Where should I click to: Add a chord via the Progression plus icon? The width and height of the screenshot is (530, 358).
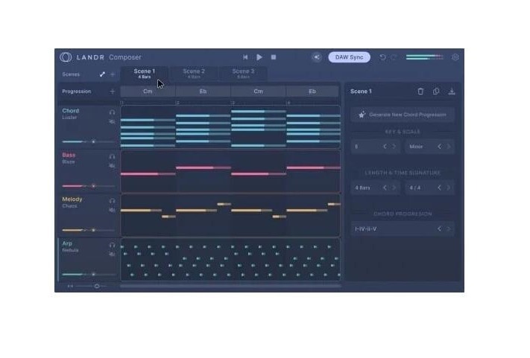pyautogui.click(x=113, y=92)
